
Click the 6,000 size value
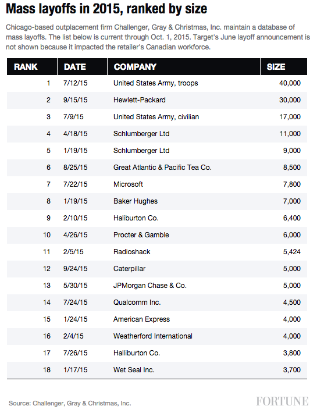point(292,235)
